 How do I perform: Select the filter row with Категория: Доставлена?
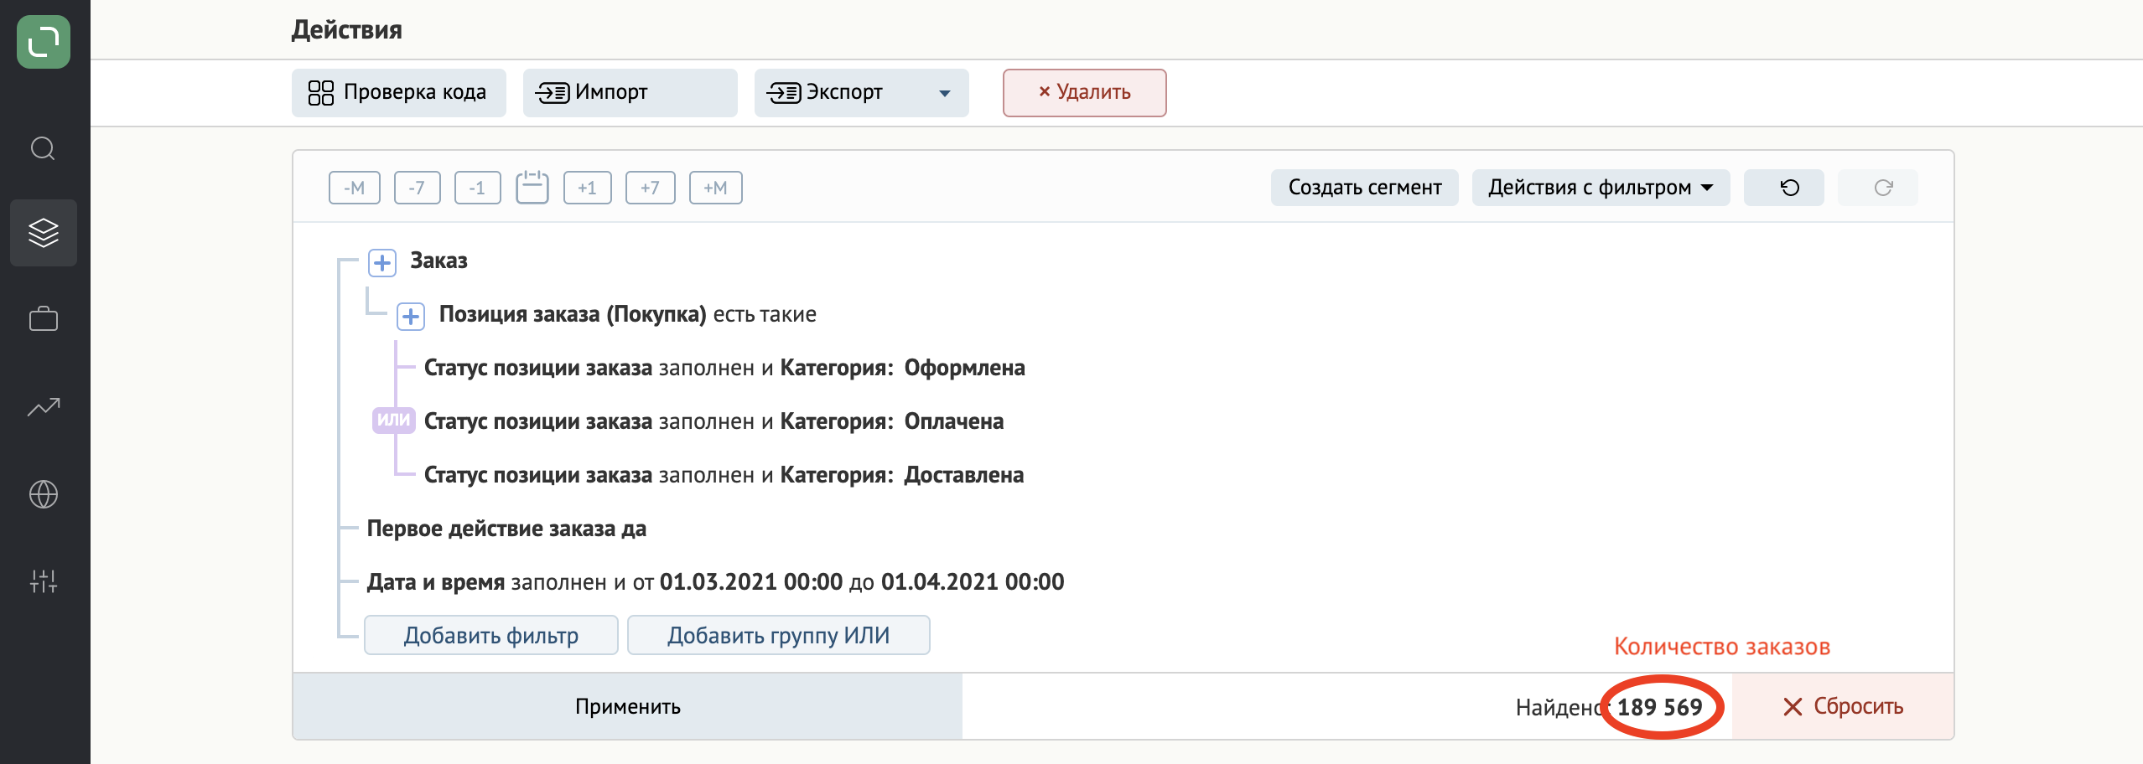click(724, 475)
